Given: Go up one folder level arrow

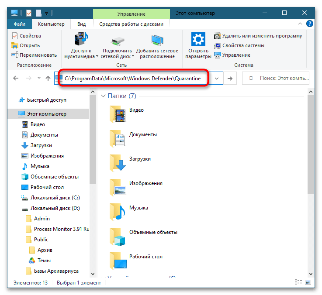Looking at the screenshot, I should 48,79.
